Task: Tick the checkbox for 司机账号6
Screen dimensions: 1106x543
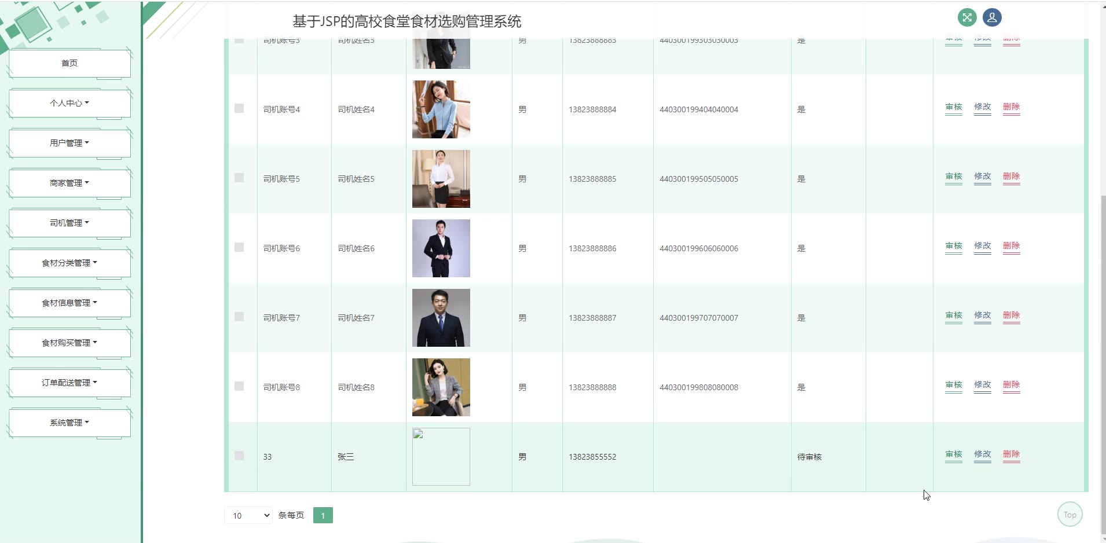Action: click(x=239, y=247)
